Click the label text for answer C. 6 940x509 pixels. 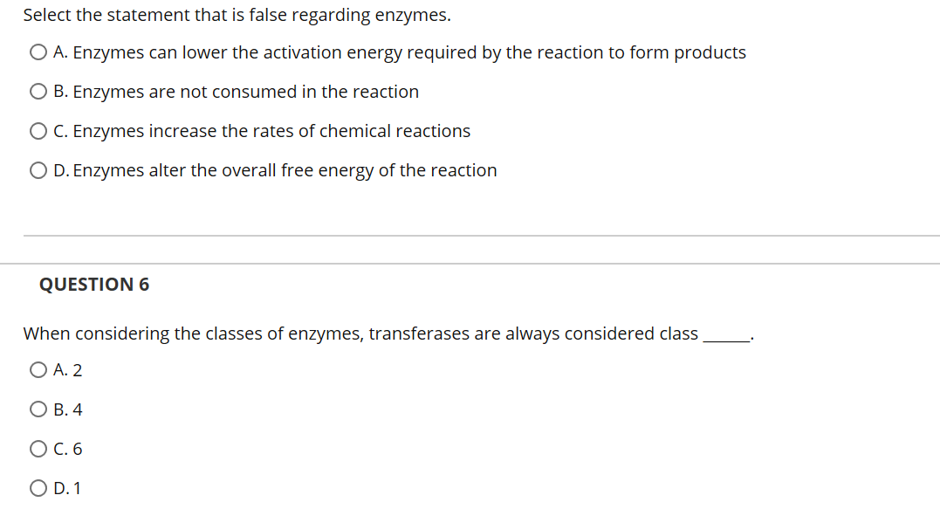tap(67, 448)
